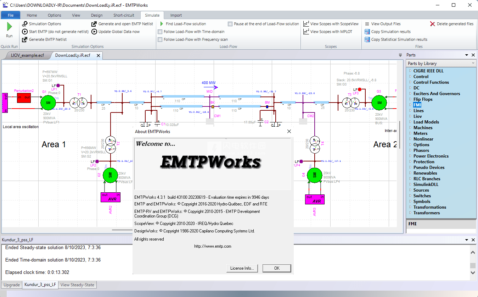
Task: Open View Scopes with ScopeView icon
Action: point(306,24)
